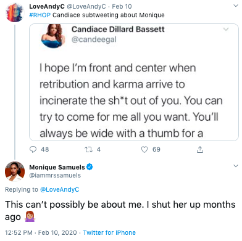Viewport: 242px width, 241px height.
Task: Open Candiace Dillard Bassett's avatar image
Action: (53, 36)
